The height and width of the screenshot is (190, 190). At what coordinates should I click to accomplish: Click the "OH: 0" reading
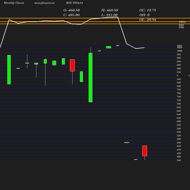coord(144,15)
